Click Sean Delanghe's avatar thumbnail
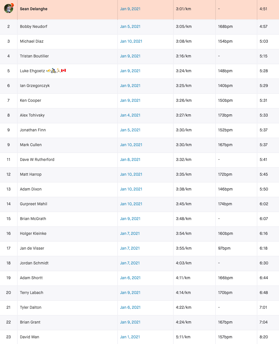Screen dimensions: 279x344 click(x=9, y=9)
